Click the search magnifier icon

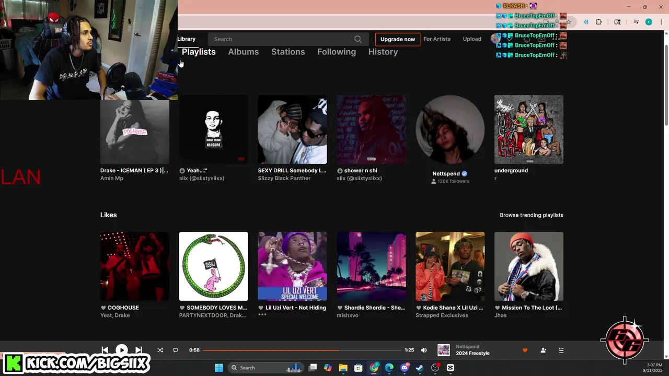point(358,39)
